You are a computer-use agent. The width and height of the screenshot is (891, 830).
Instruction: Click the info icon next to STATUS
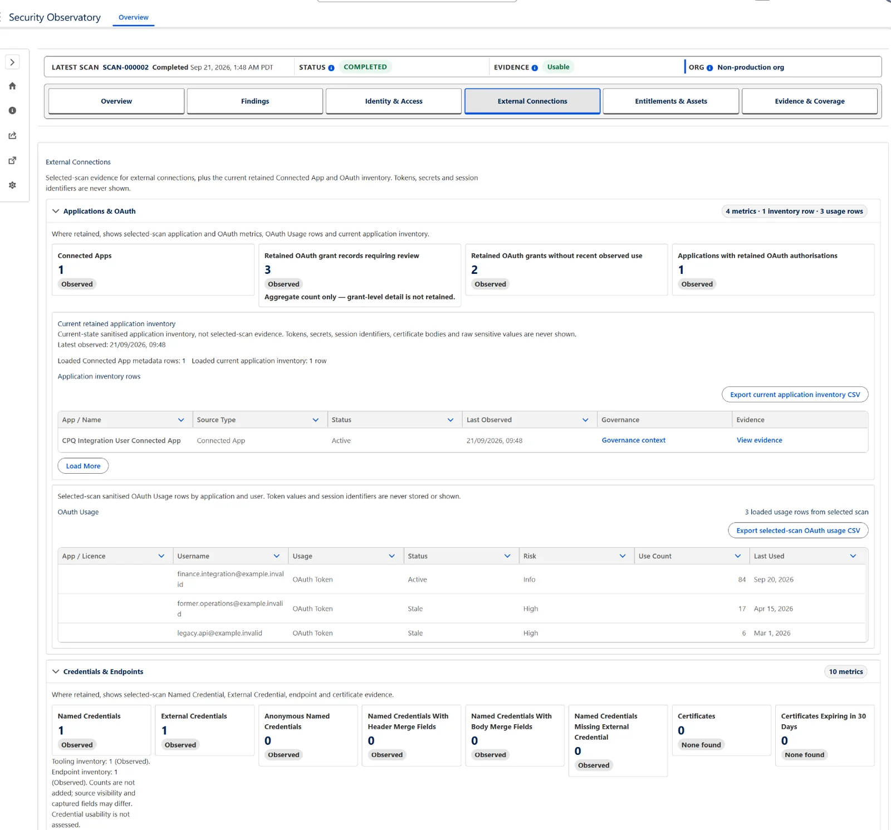click(331, 68)
